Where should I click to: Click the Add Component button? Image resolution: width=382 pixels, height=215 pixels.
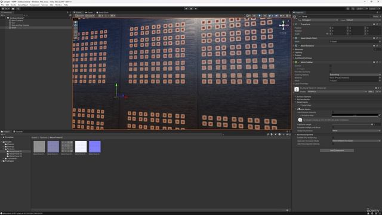[337, 150]
